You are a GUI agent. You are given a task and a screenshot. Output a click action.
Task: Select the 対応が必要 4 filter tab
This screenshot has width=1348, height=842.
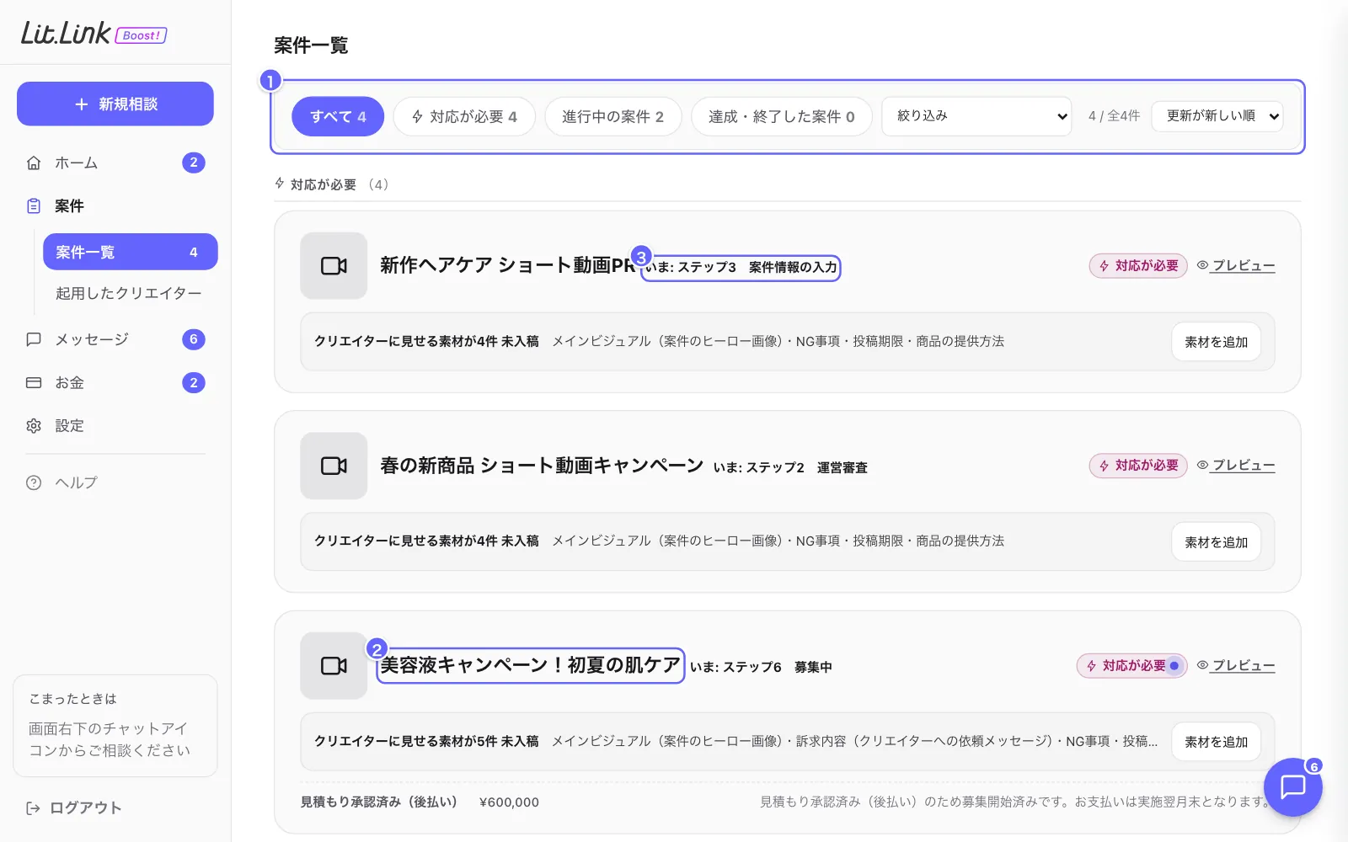click(x=464, y=116)
